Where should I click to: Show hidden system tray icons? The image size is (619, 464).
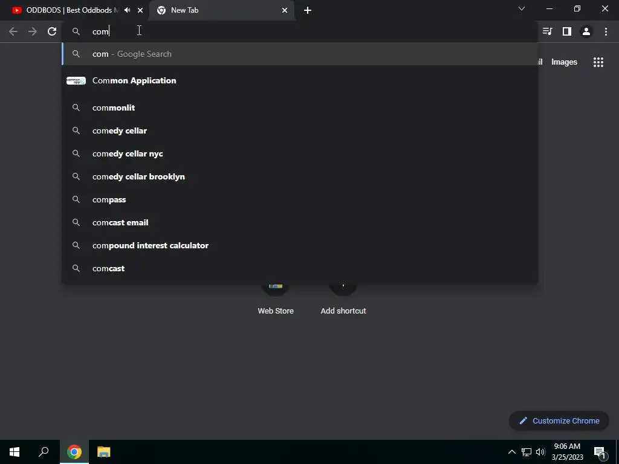click(x=511, y=452)
